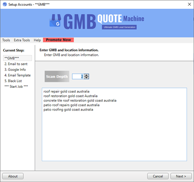Image resolution: width=194 pixels, height=182 pixels.
Task: Close the Setup Accounts window
Action: point(189,4)
